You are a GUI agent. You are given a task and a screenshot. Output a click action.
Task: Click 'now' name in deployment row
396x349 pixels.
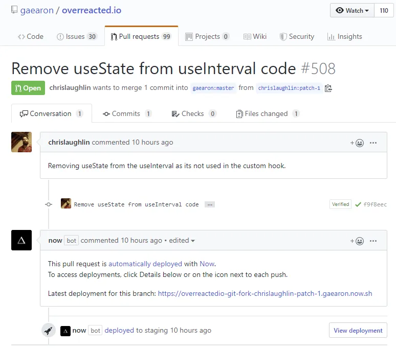click(79, 330)
